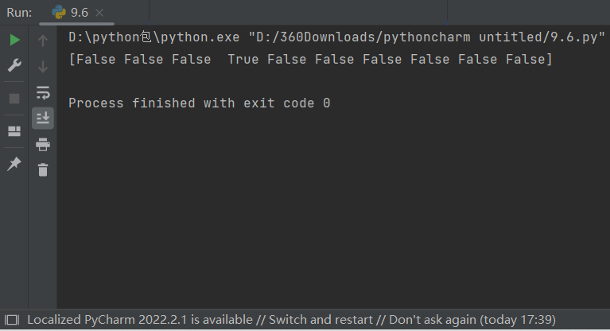The width and height of the screenshot is (610, 331).
Task: Clear all console output
Action: 43,169
